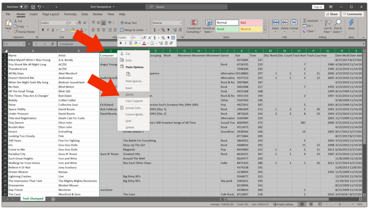
Task: Switch to Page Break Preview in the status bar
Action: pos(320,204)
